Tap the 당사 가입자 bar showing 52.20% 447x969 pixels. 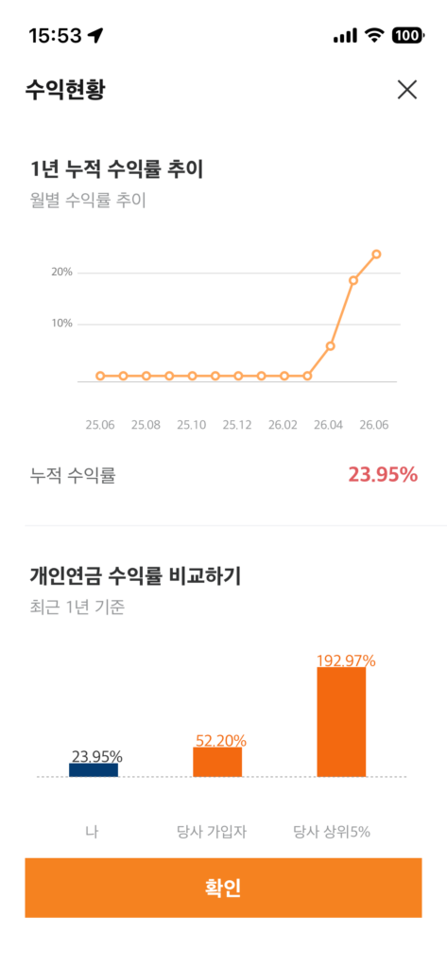click(x=217, y=762)
